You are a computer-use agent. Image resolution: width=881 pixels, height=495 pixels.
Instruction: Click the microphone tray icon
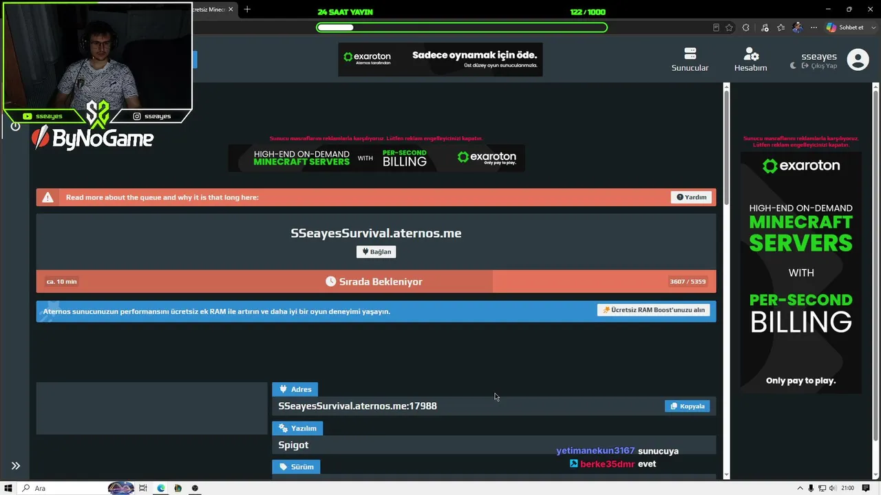pos(811,488)
